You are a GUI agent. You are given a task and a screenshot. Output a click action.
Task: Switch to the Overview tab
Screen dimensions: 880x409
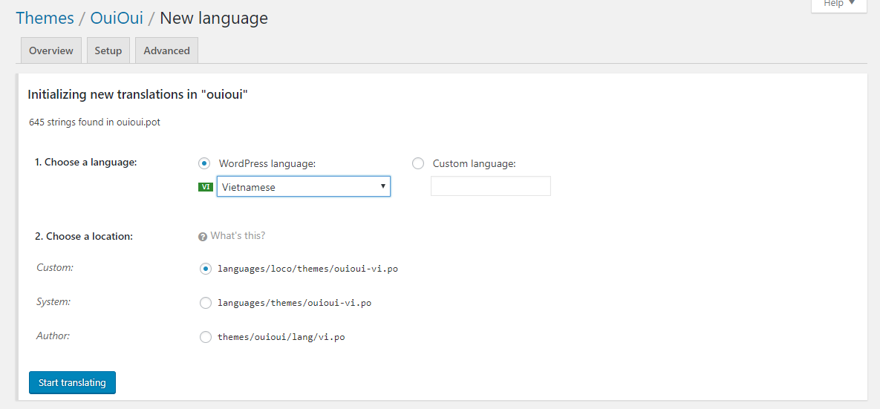(x=51, y=50)
